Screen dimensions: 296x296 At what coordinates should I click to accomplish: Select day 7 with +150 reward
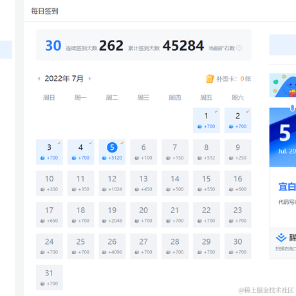click(x=175, y=152)
